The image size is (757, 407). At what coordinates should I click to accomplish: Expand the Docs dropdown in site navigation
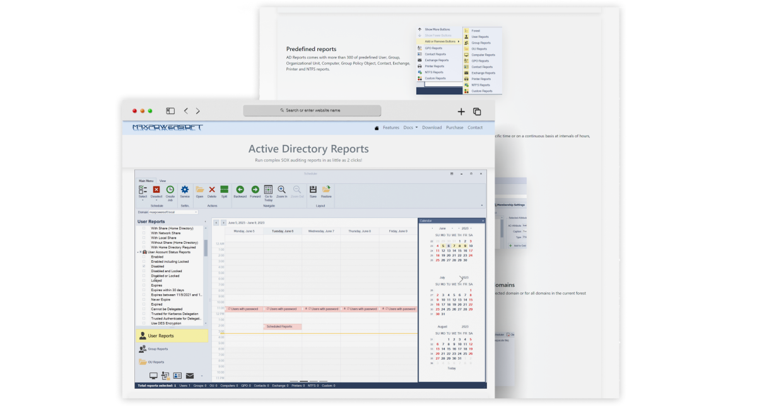pyautogui.click(x=411, y=128)
